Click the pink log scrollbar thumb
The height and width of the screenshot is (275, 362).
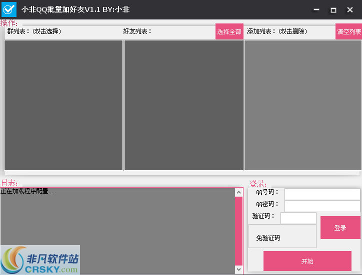[238, 231]
